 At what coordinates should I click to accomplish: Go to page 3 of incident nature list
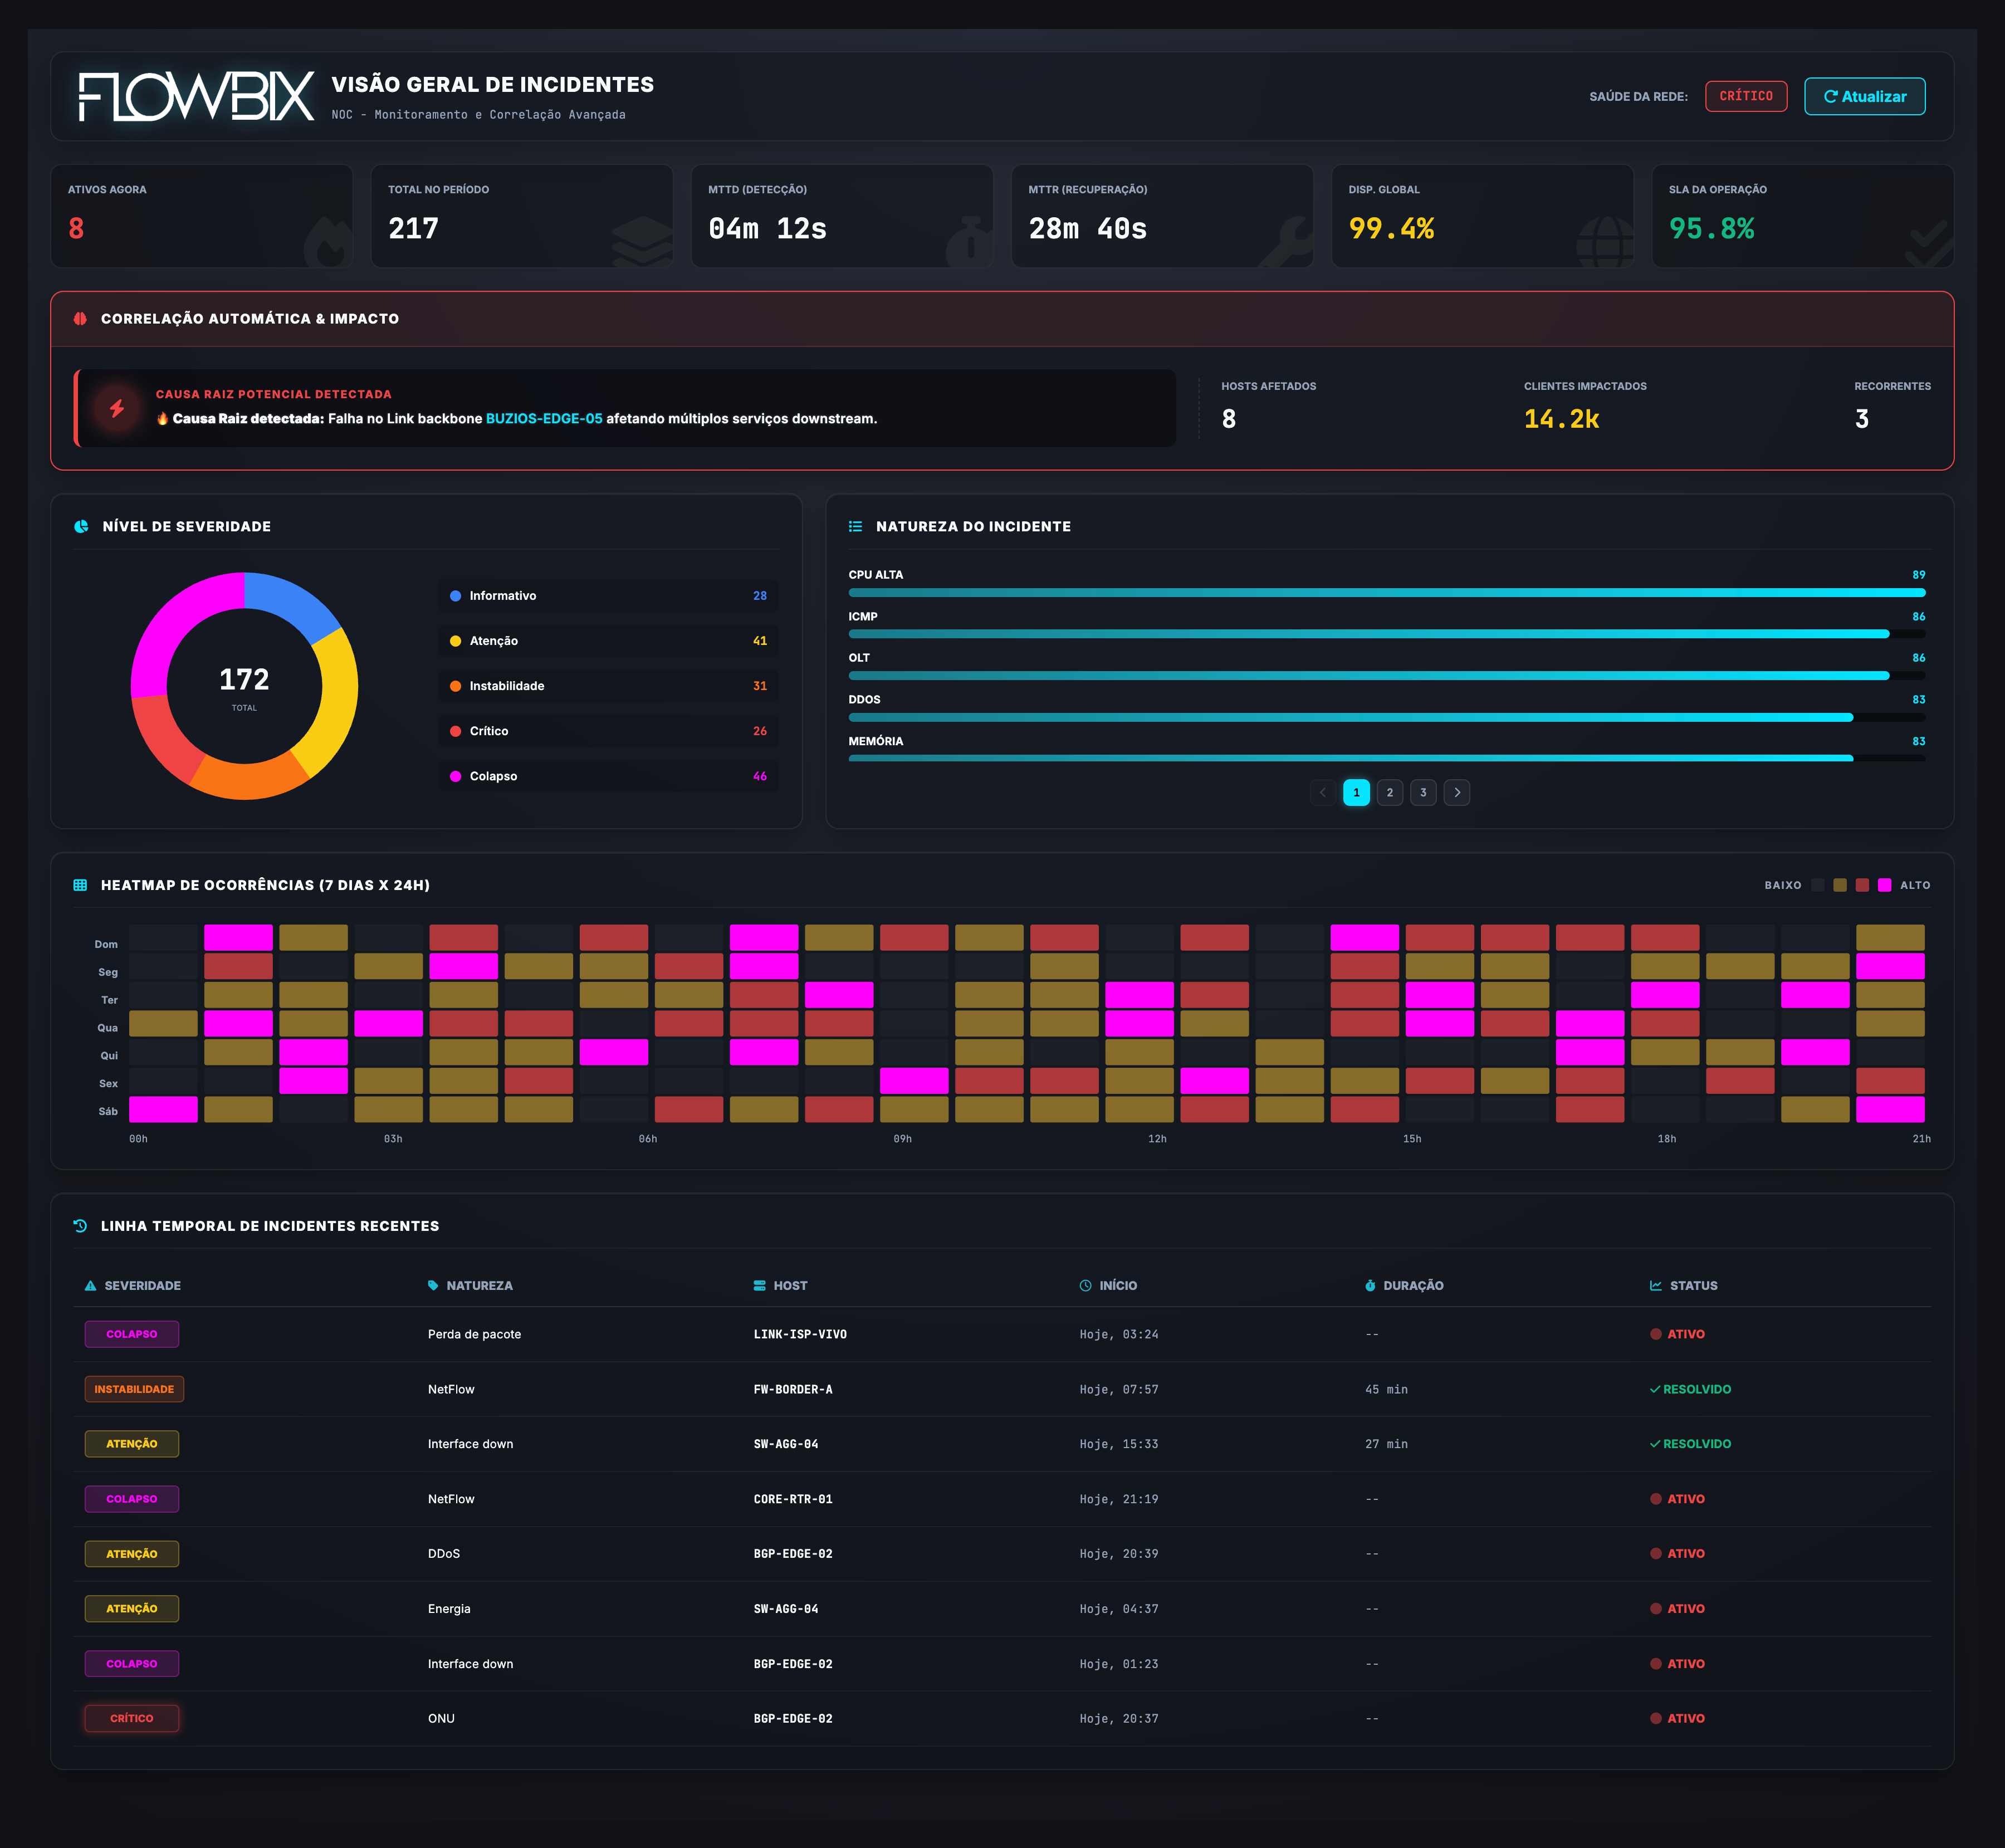pyautogui.click(x=1423, y=792)
